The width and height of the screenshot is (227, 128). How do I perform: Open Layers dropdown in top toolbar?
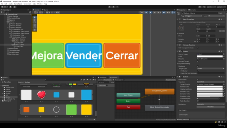click(211, 7)
